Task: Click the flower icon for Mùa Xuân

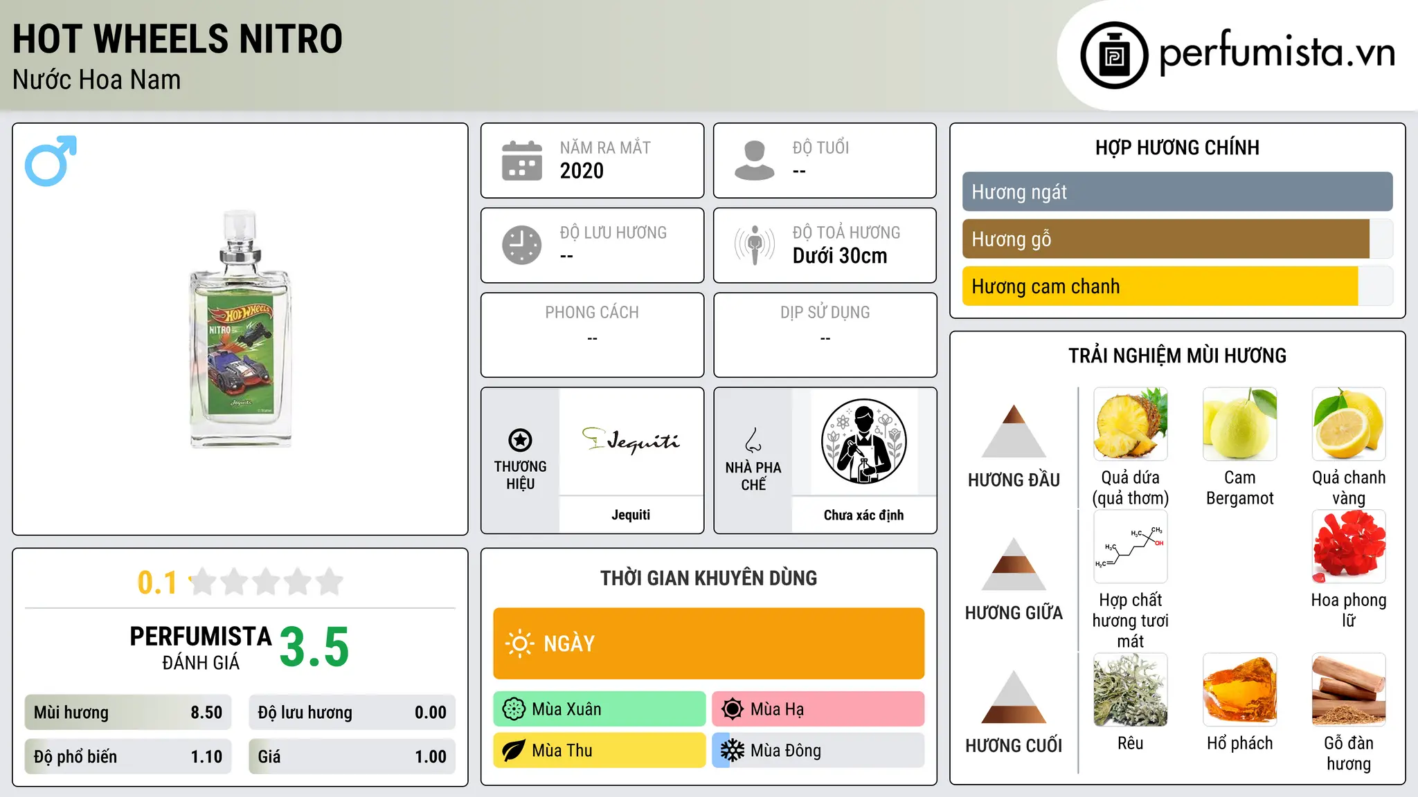Action: 514,709
